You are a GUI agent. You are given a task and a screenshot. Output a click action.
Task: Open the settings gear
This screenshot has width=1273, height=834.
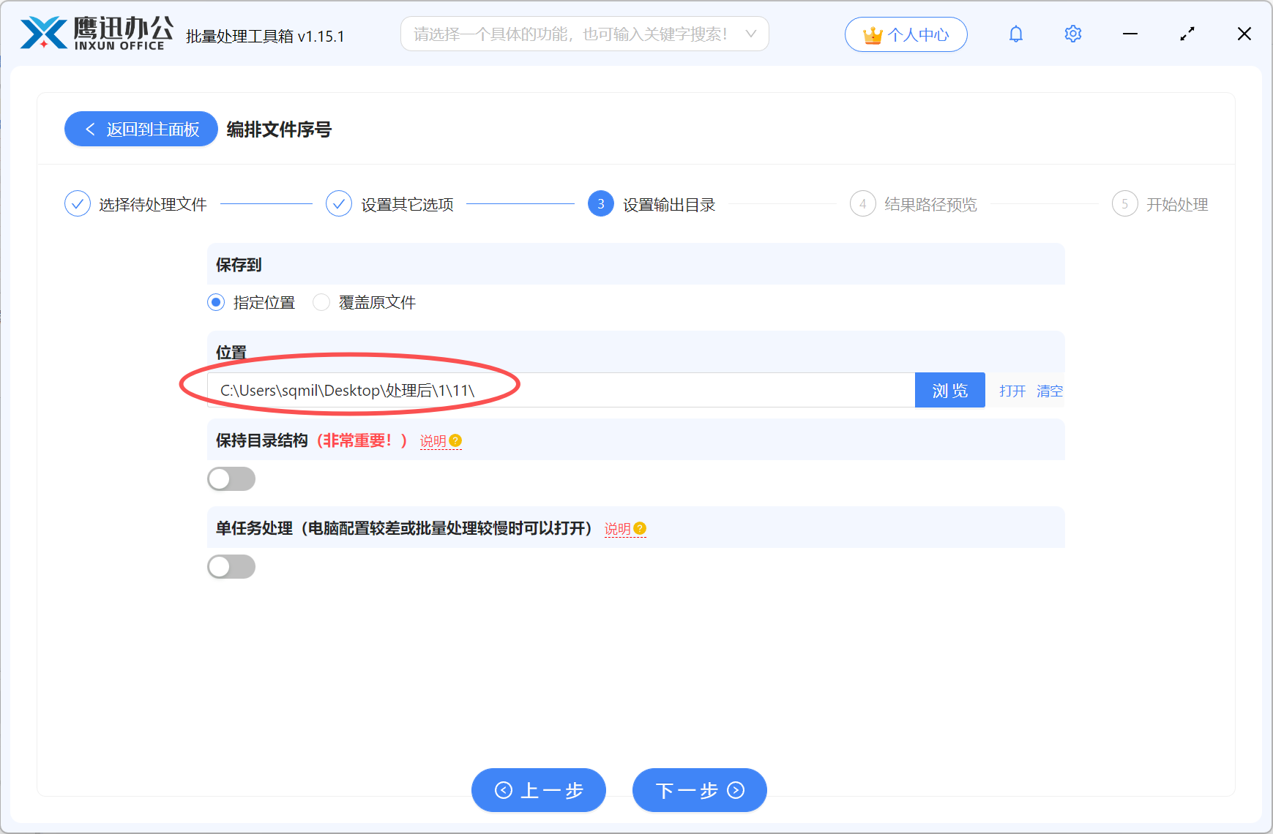[1072, 34]
